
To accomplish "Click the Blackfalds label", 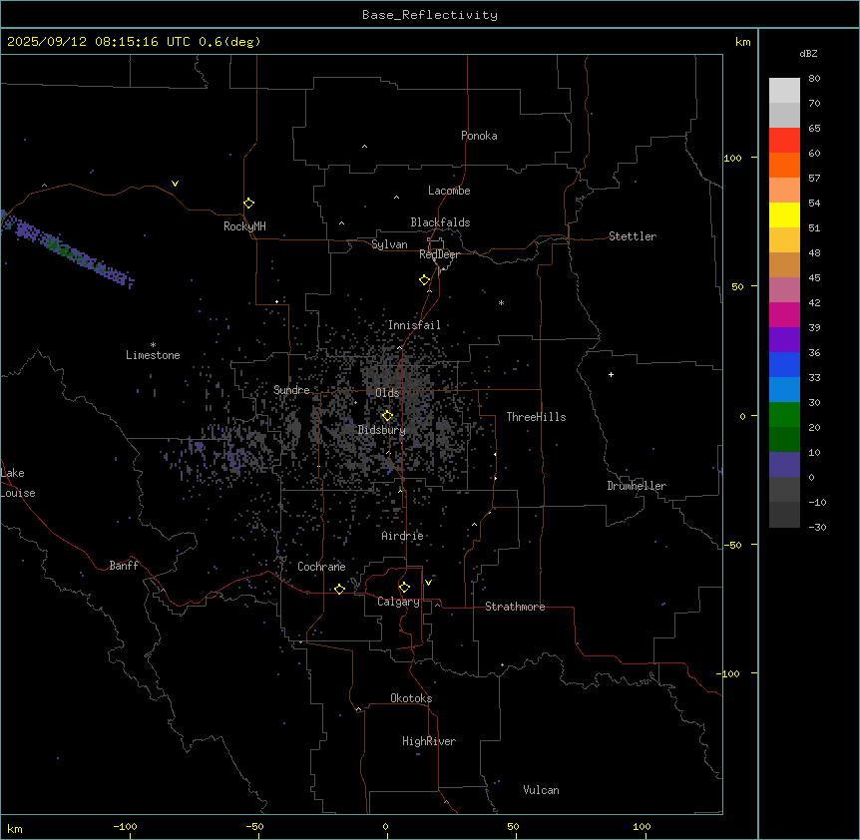I will [x=440, y=222].
